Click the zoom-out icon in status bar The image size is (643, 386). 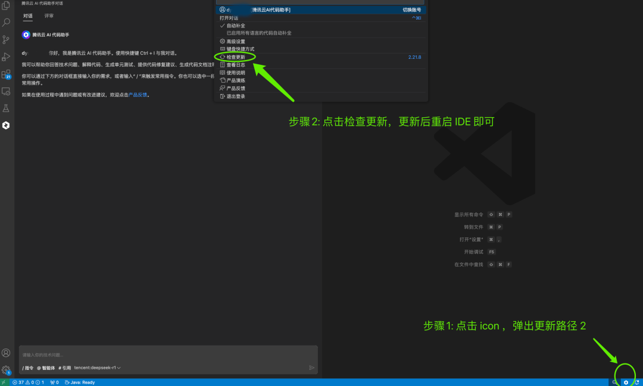pyautogui.click(x=614, y=382)
